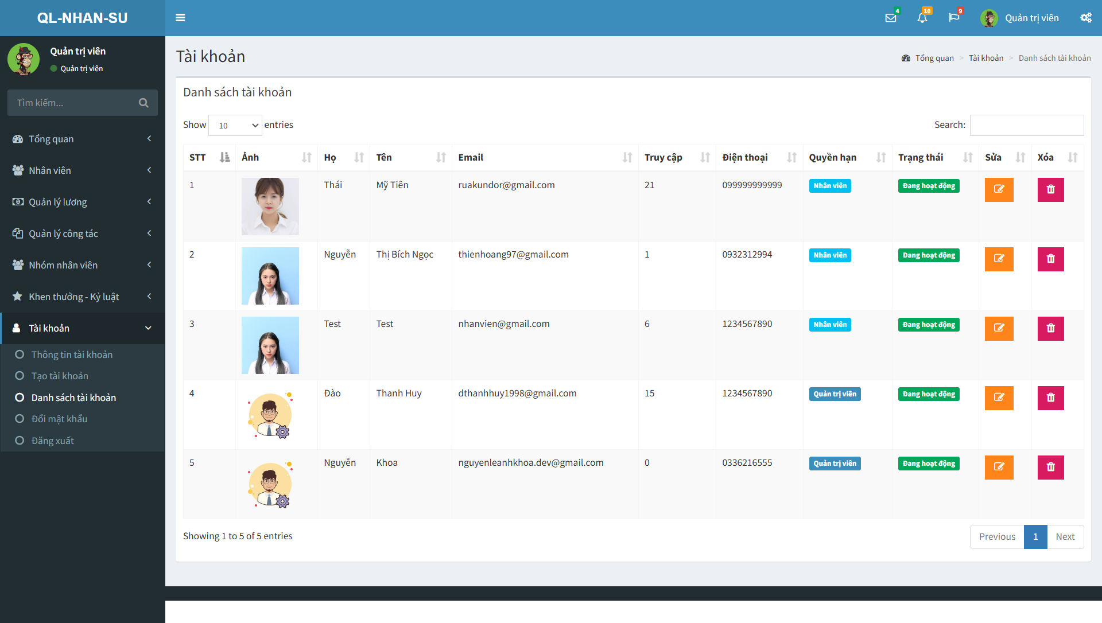Click the delete icon for Nguyễn Thị Bích Ngọc

click(1050, 259)
